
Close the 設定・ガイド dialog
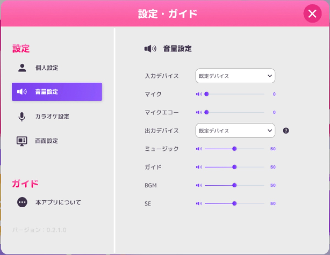[312, 13]
